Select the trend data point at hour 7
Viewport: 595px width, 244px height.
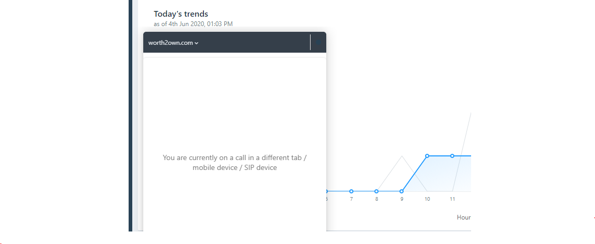click(351, 191)
